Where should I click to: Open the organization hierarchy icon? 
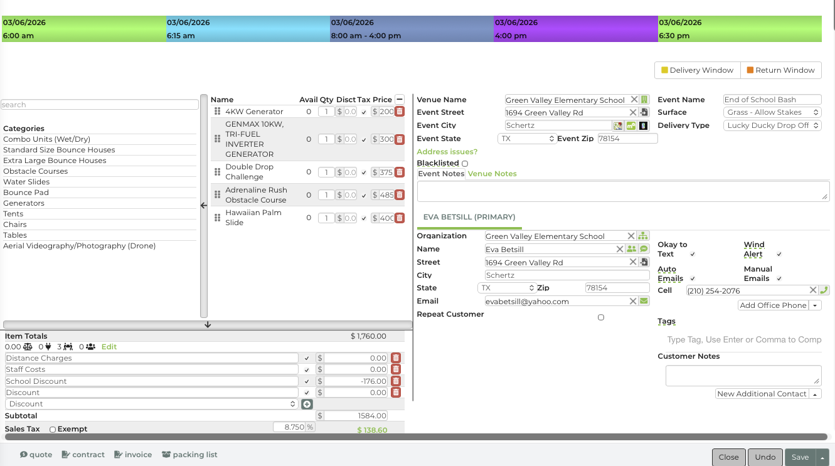tap(643, 236)
